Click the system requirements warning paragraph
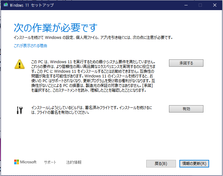 pyautogui.click(x=93, y=76)
